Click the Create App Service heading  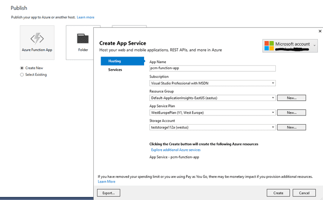tap(123, 43)
